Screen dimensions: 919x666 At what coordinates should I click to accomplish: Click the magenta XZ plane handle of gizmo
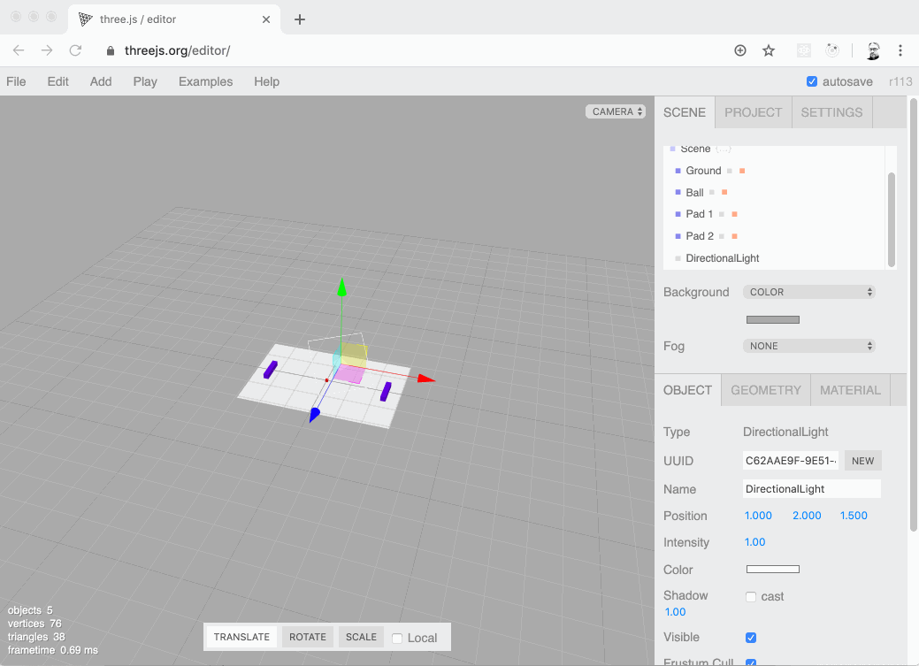pos(349,374)
